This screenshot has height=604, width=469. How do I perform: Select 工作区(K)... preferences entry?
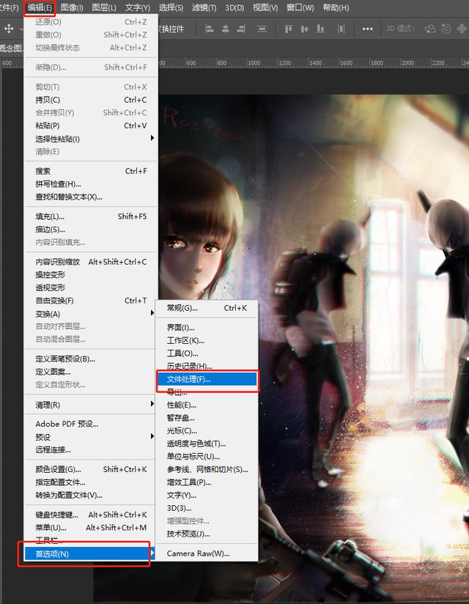(207, 341)
